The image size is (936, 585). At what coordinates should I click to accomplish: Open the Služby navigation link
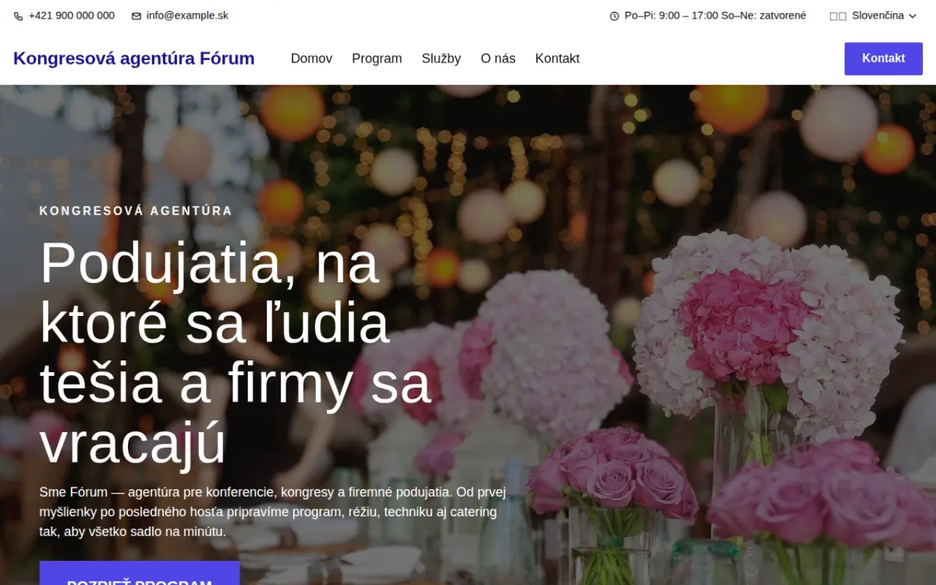tap(441, 58)
